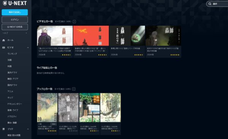Image resolution: width=228 pixels, height=139 pixels.
Task: Click the ログイン login button
Action: (x=15, y=19)
